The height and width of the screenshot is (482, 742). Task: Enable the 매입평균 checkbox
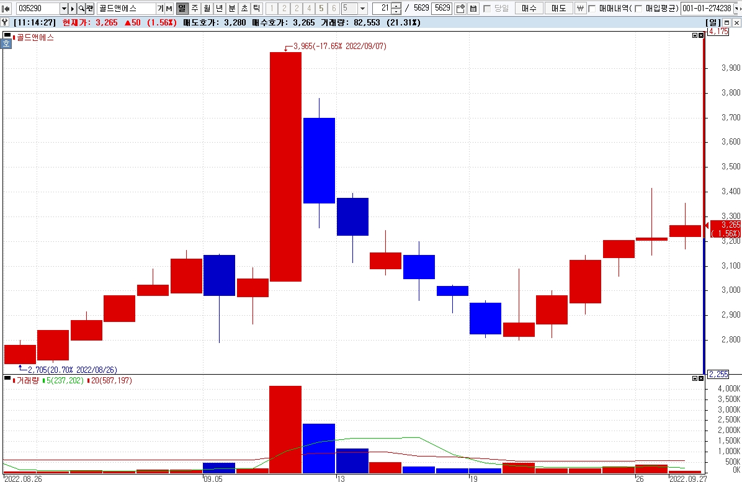pos(638,9)
